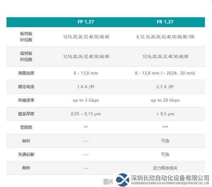The width and height of the screenshot is (212, 187).
Task: Click the 'up to 3 Gbps' cell
Action: [x=86, y=100]
